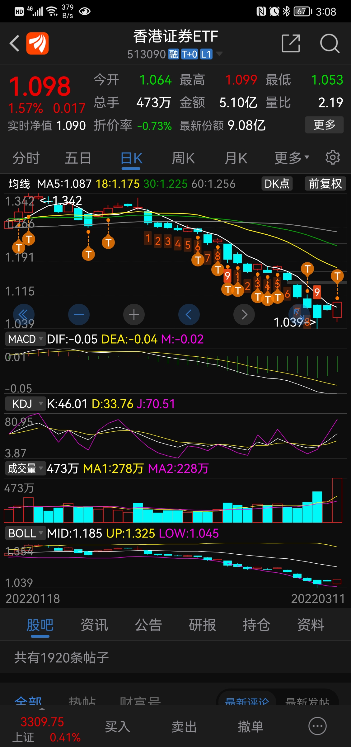The height and width of the screenshot is (747, 351).
Task: Shift chart right with right-arrow icon
Action: (x=244, y=315)
